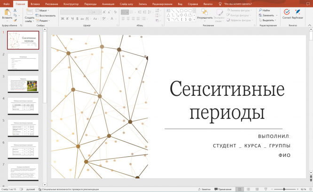
Task: Open the Section (Раздел) dropdown
Action: (44, 21)
